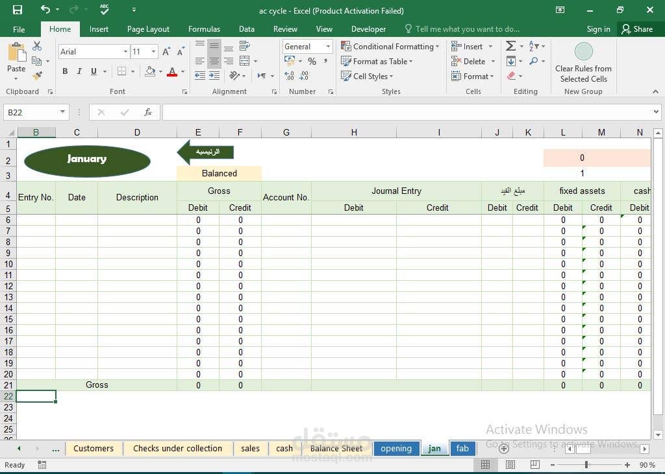Click the Insert Function fx button

tap(147, 112)
